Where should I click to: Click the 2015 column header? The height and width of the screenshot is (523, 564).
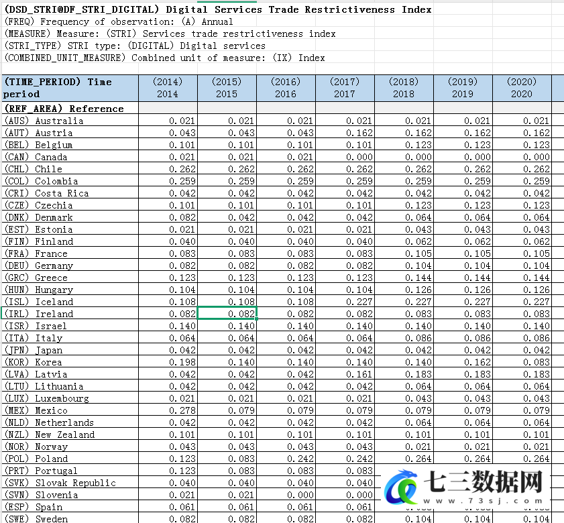pyautogui.click(x=227, y=88)
